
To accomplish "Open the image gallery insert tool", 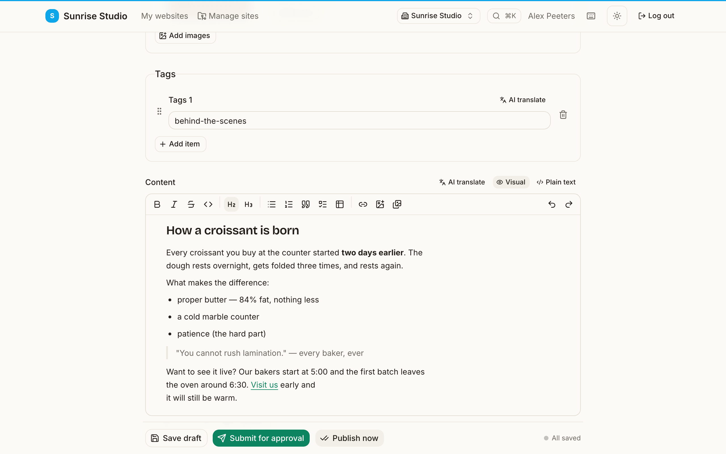I will click(x=397, y=205).
